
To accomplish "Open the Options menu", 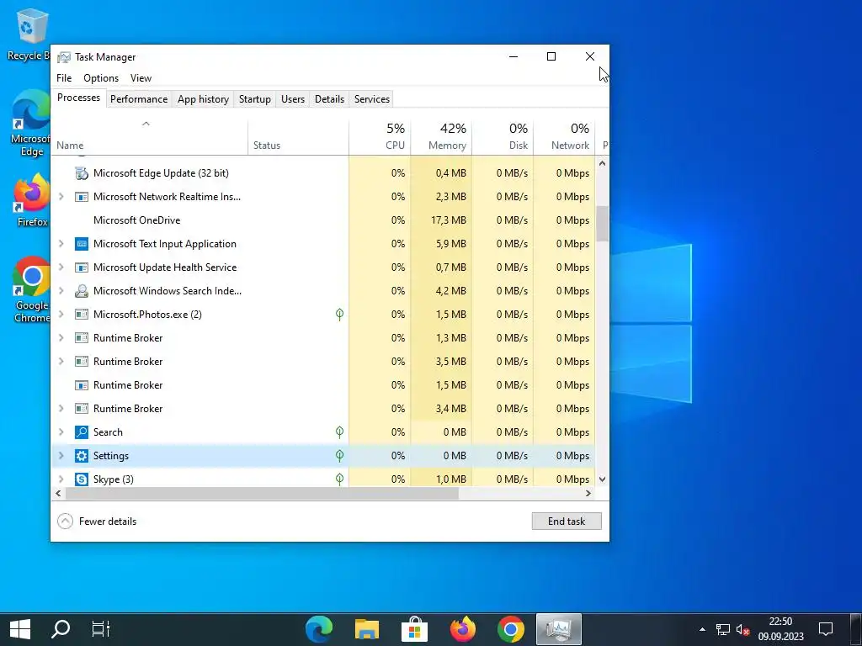I will click(x=101, y=78).
